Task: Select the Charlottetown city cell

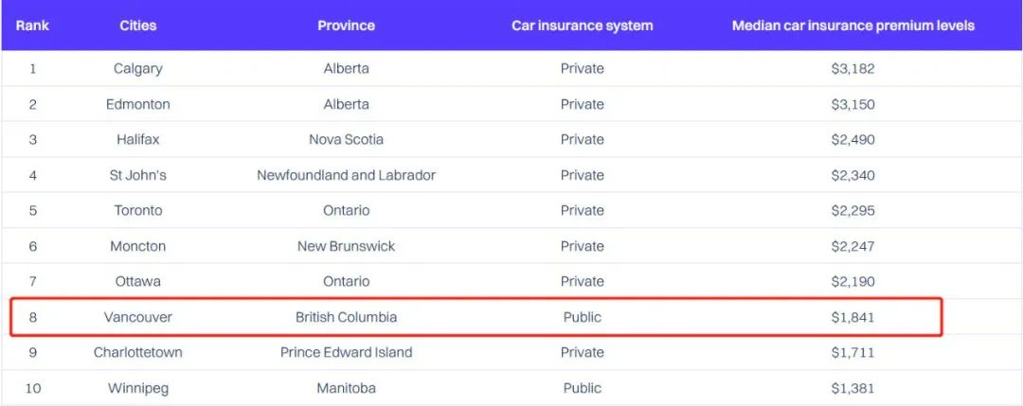Action: coord(137,353)
